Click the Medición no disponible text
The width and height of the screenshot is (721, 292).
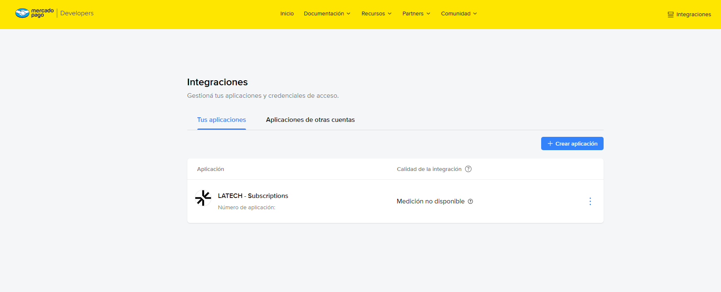pyautogui.click(x=430, y=201)
